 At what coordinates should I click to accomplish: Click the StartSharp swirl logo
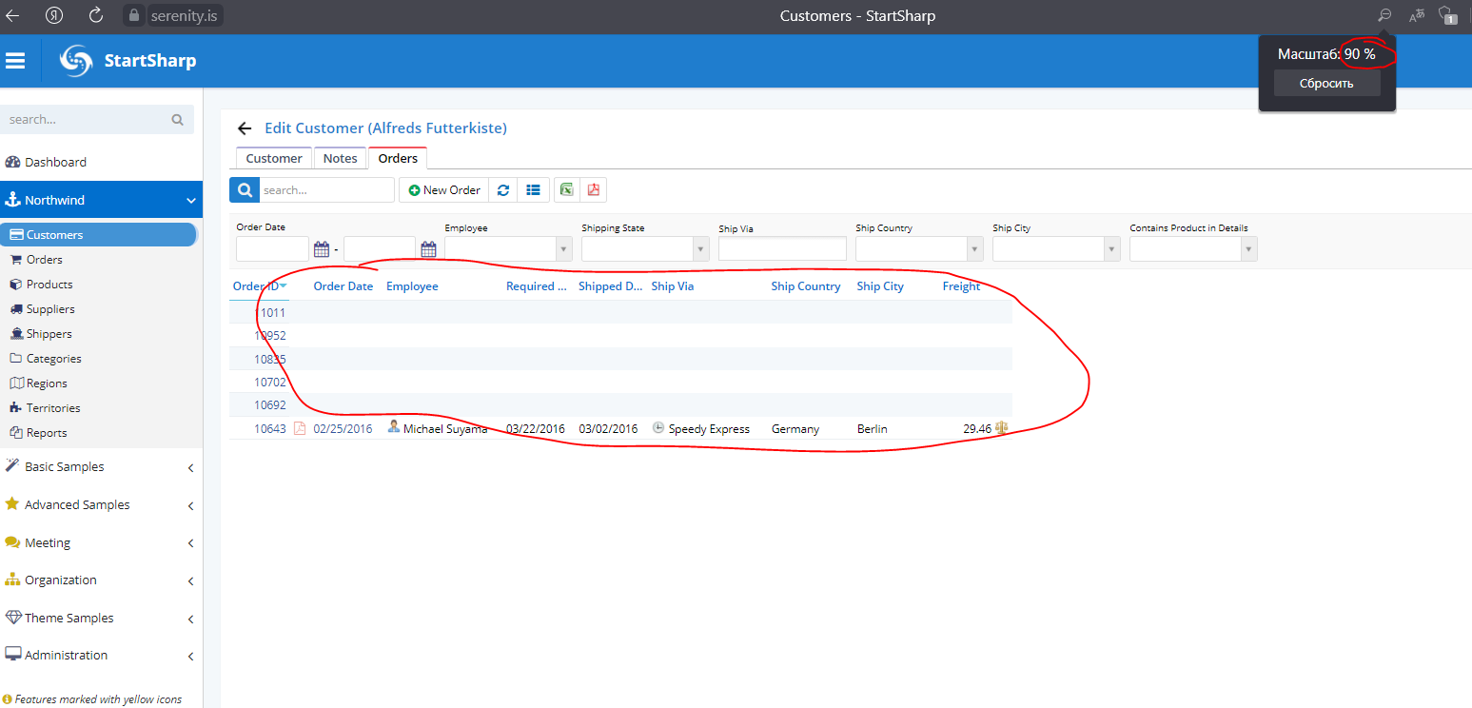click(x=75, y=60)
